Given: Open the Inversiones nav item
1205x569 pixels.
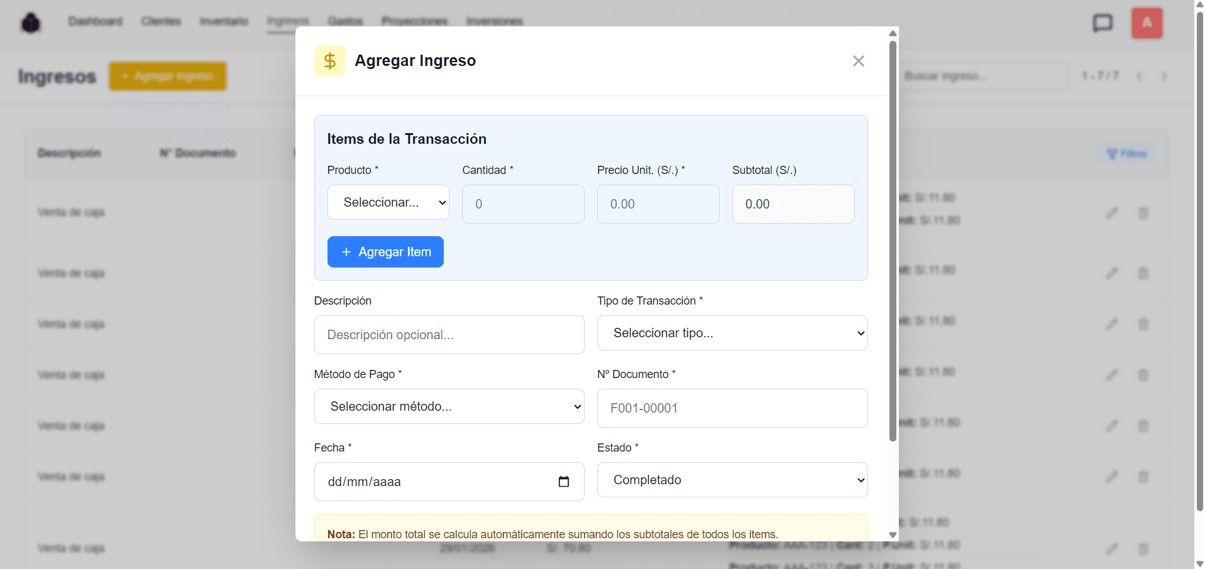Looking at the screenshot, I should (x=495, y=21).
